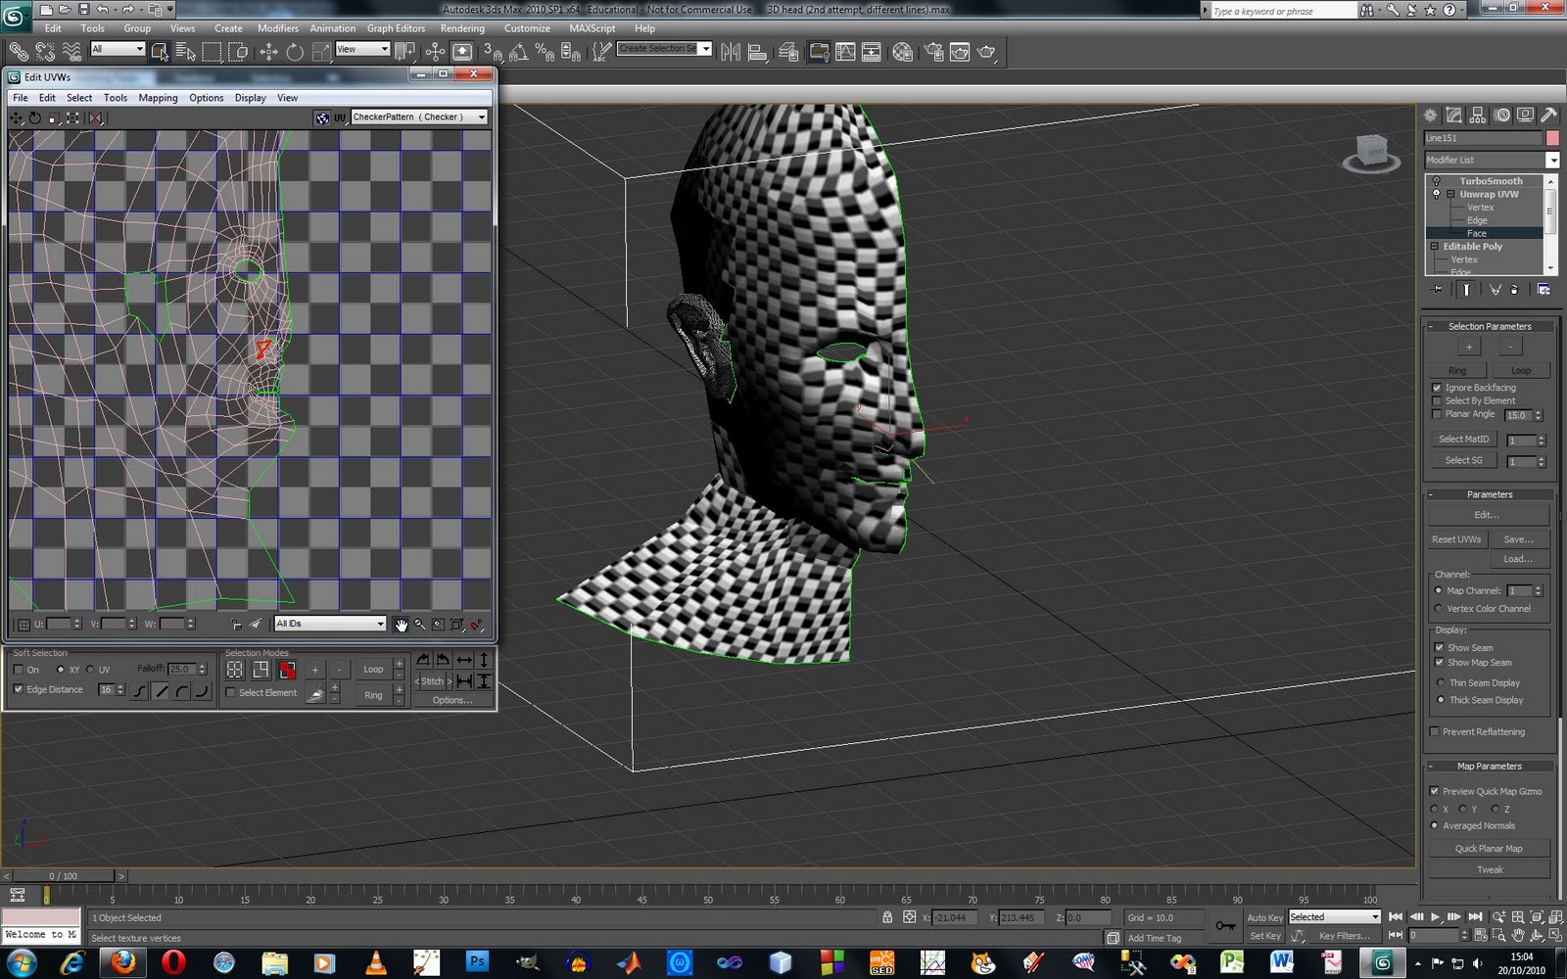Click the Reset UVWs button

pos(1456,538)
